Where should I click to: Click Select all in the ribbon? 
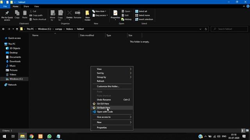(x=141, y=11)
